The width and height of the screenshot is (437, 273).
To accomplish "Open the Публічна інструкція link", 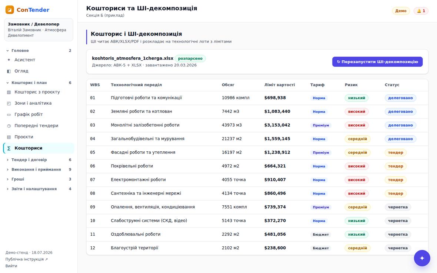I will [26, 259].
